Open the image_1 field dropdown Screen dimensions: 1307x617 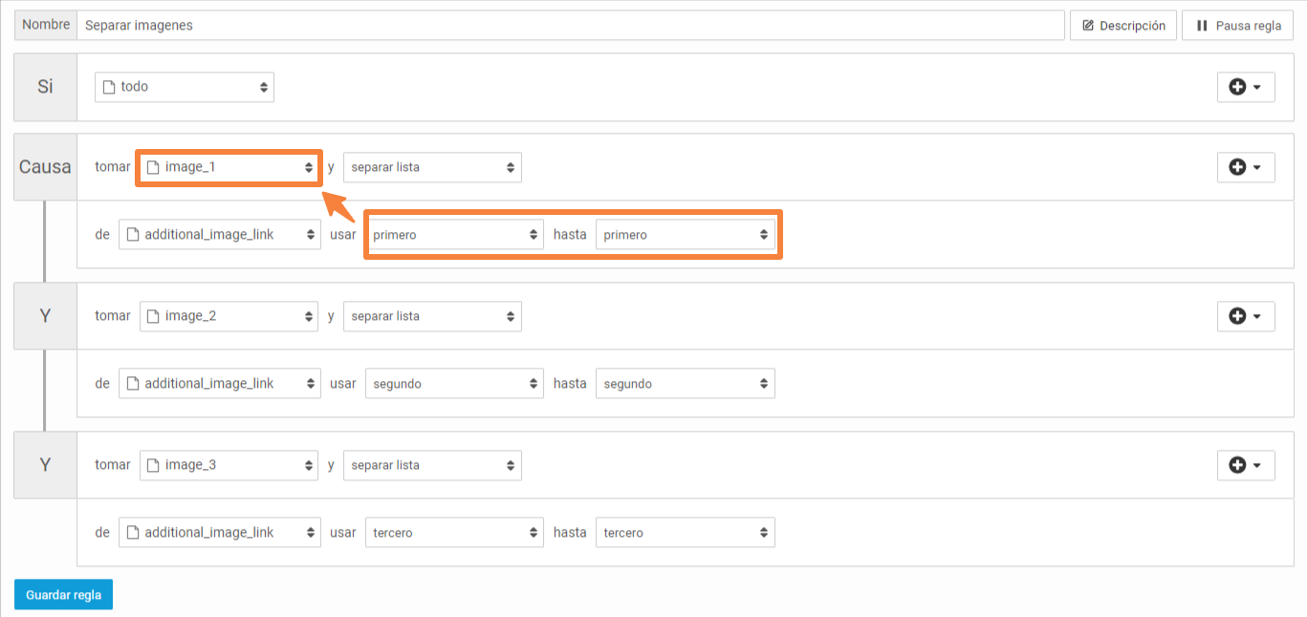click(x=229, y=167)
